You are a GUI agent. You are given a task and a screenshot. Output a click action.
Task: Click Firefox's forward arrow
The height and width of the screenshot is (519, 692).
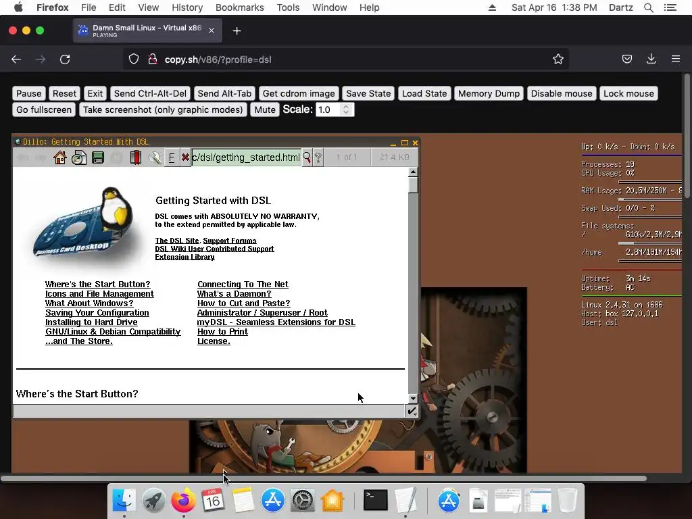pyautogui.click(x=41, y=59)
